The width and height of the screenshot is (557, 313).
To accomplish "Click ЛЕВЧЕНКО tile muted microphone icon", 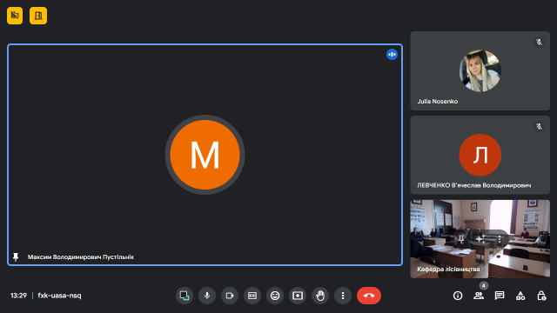I will coord(539,126).
